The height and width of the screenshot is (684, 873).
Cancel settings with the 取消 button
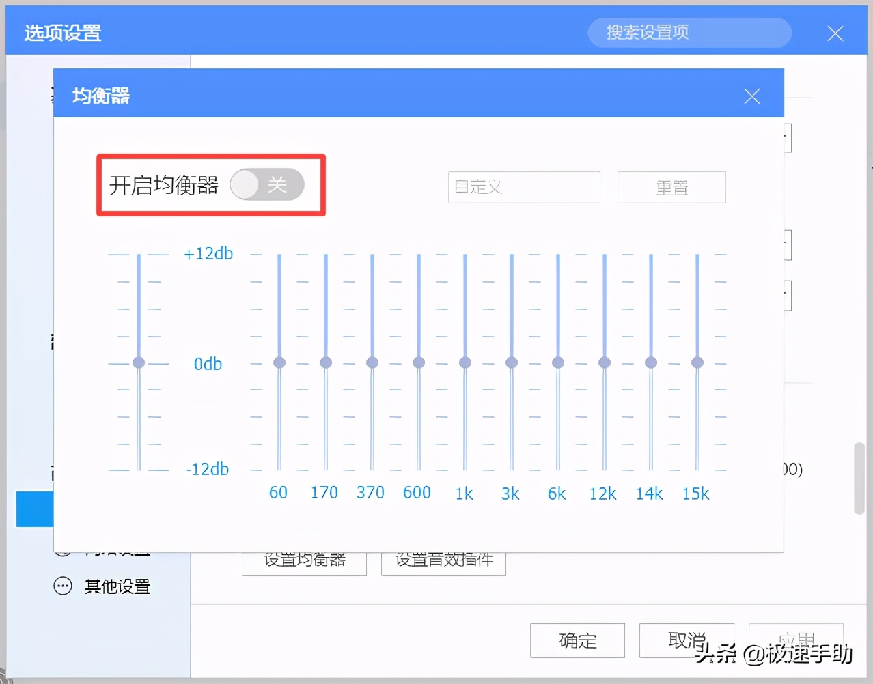pos(686,640)
